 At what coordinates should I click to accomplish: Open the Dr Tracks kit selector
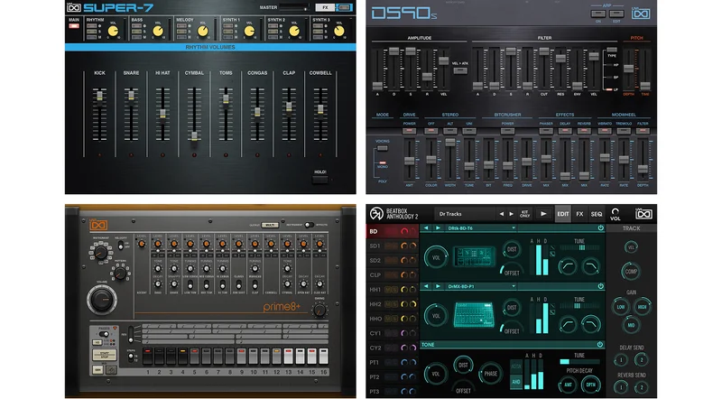(x=465, y=214)
